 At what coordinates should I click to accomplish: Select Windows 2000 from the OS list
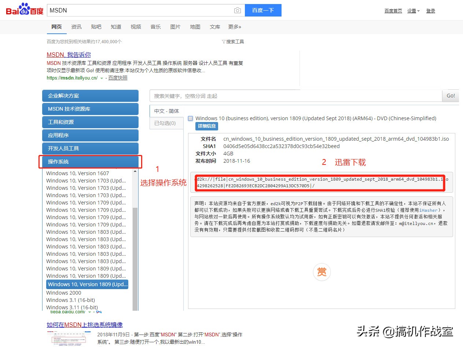click(x=63, y=292)
